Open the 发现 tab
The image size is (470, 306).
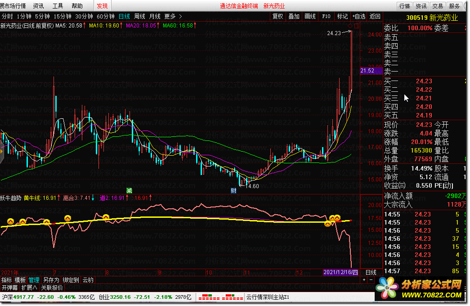point(102,6)
